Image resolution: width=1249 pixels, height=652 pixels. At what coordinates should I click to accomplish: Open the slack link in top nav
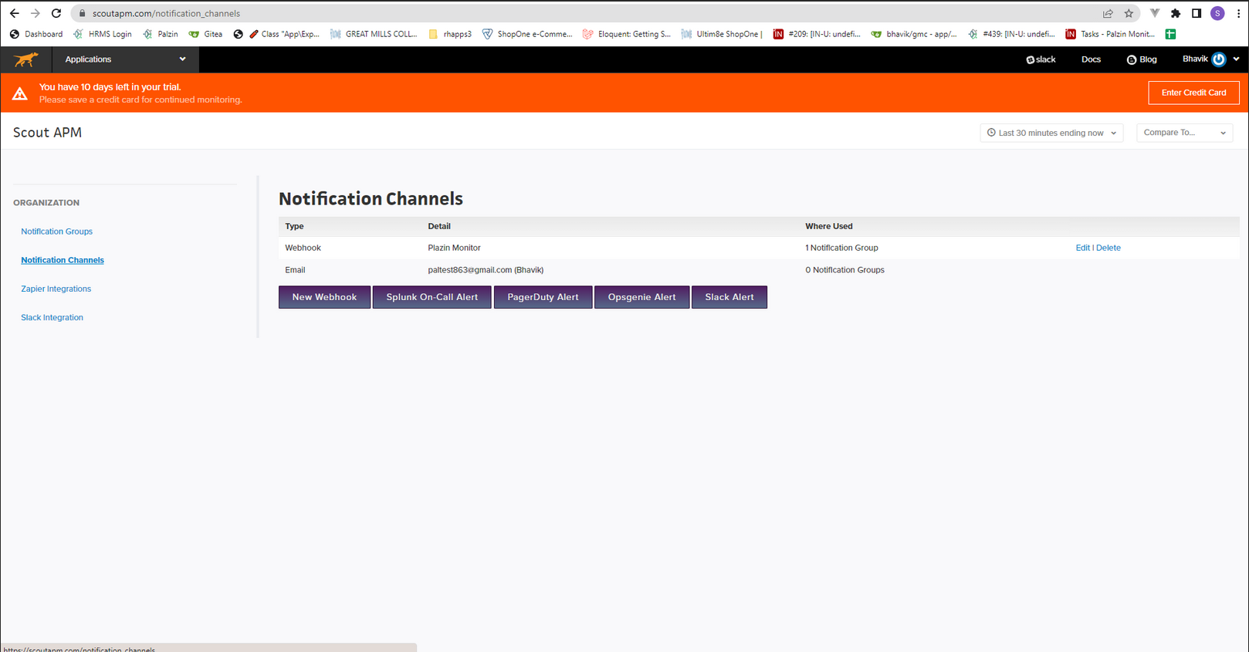tap(1041, 59)
